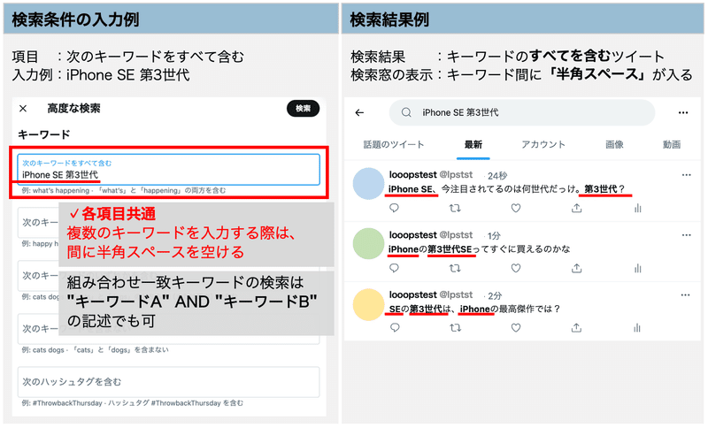Click hint '例: #ThrowbackThursday - ハッシュタグ'
Image resolution: width=708 pixels, height=428 pixels.
(x=132, y=402)
